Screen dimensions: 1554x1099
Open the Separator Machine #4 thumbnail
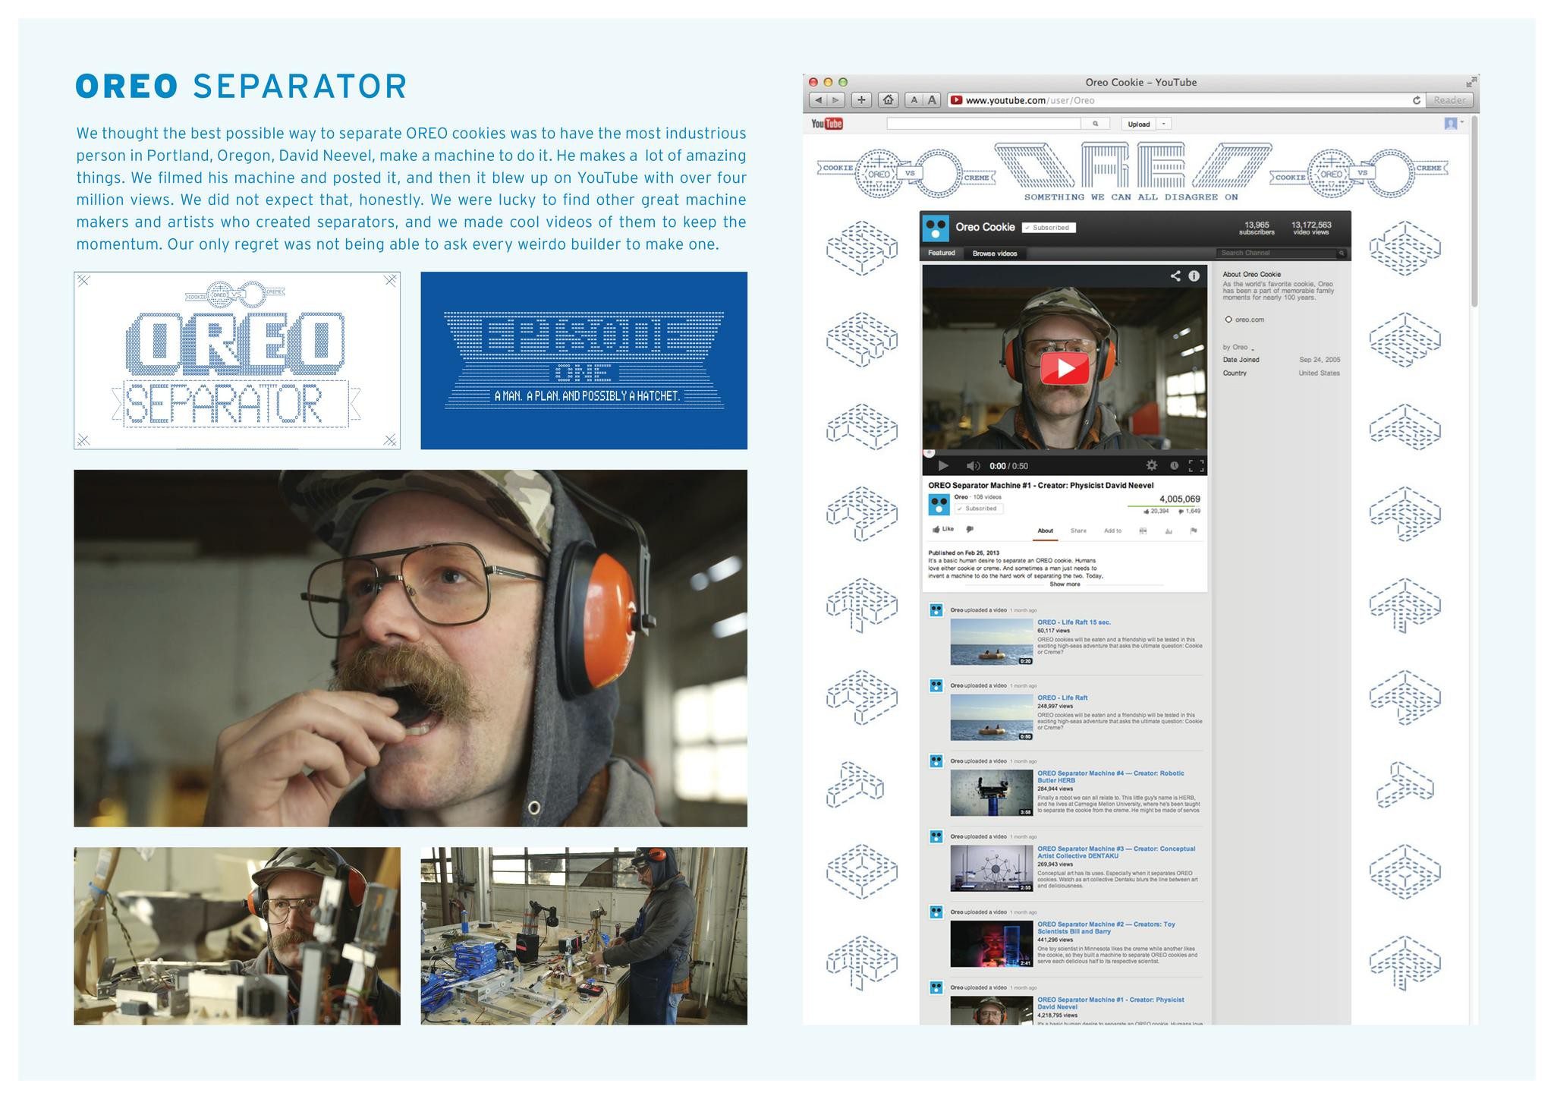point(992,793)
